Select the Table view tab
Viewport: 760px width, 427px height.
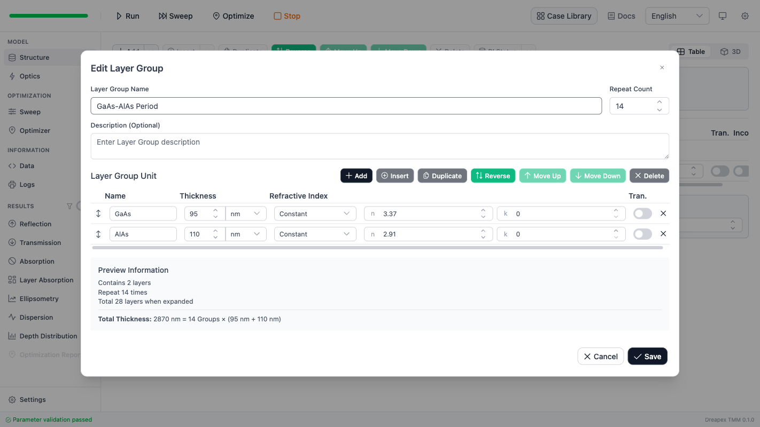coord(692,51)
